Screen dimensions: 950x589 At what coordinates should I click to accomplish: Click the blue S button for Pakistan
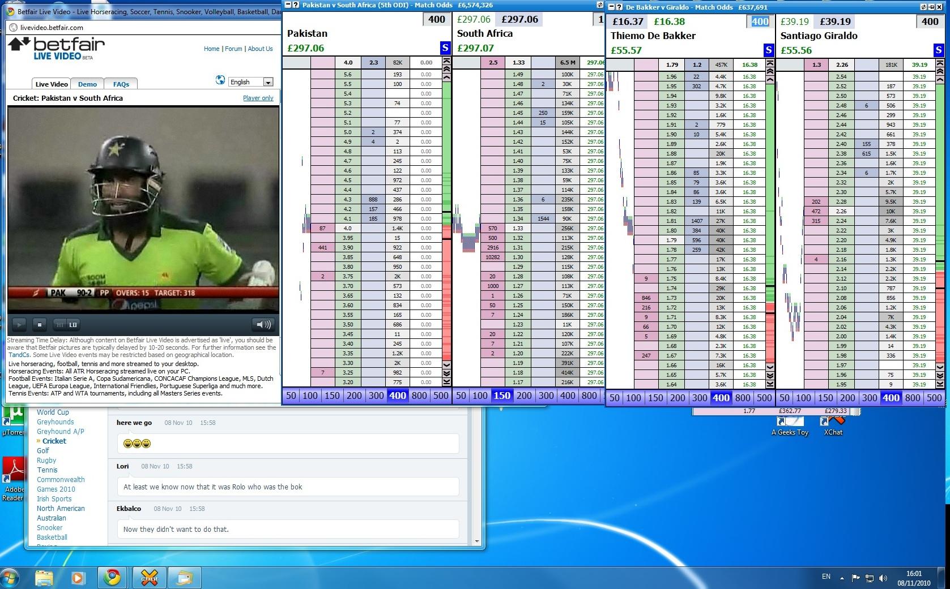point(446,48)
